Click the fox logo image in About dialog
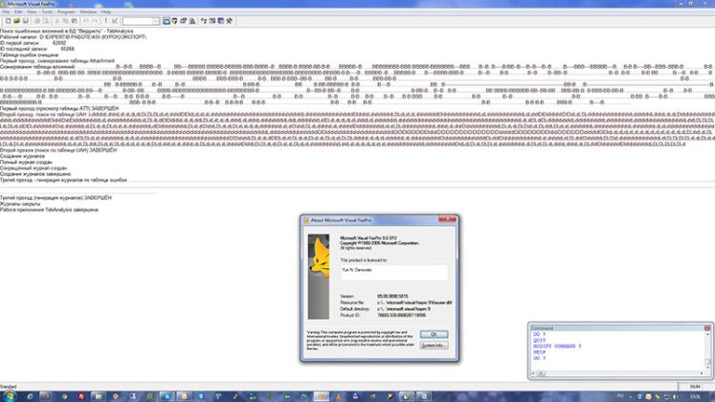Image resolution: width=715 pixels, height=402 pixels. tap(319, 277)
